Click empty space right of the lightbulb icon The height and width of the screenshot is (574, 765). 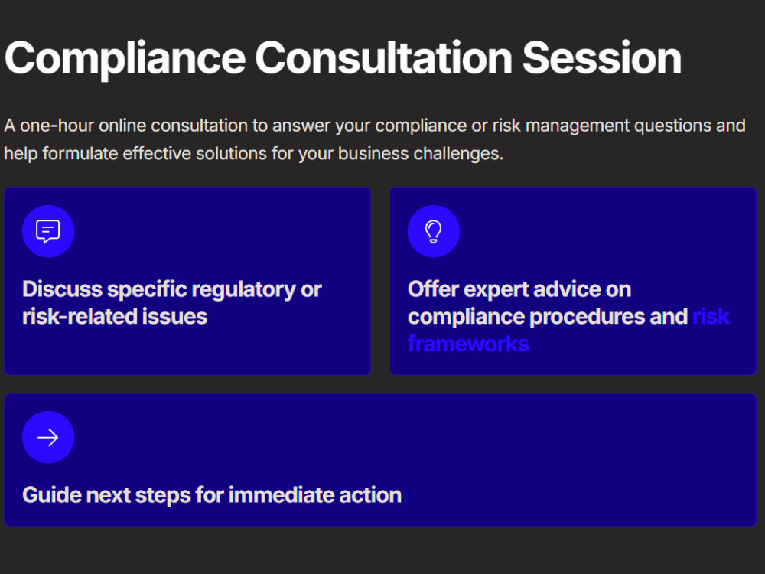tap(605, 231)
